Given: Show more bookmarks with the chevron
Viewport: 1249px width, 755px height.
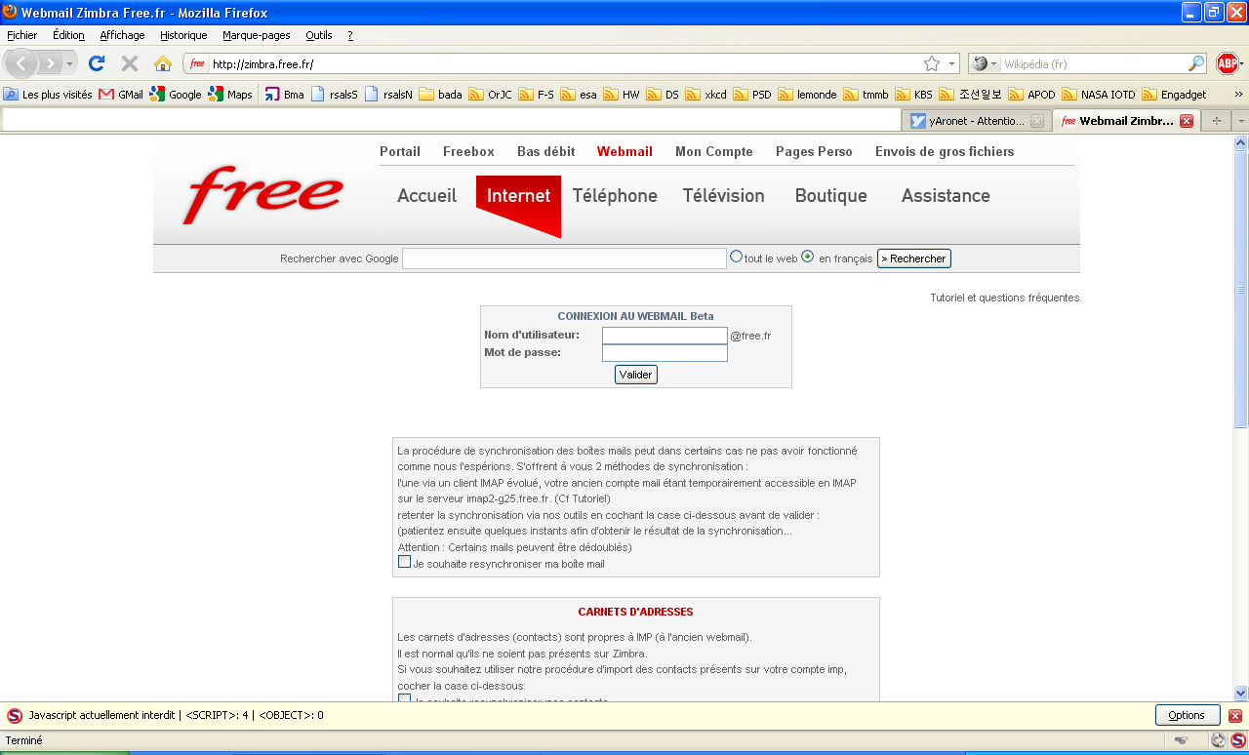Looking at the screenshot, I should click(x=1238, y=95).
